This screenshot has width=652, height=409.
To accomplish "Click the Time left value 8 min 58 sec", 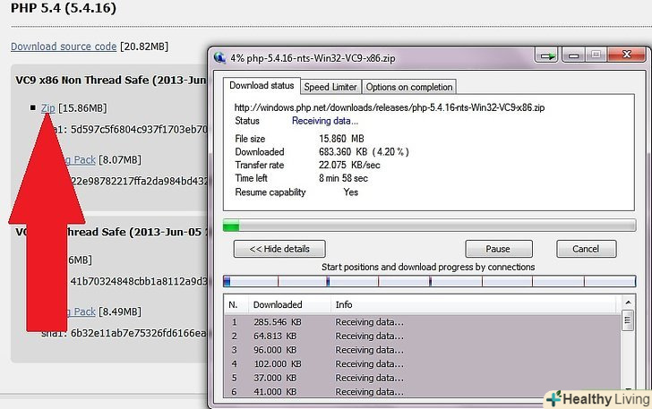I will pyautogui.click(x=343, y=178).
